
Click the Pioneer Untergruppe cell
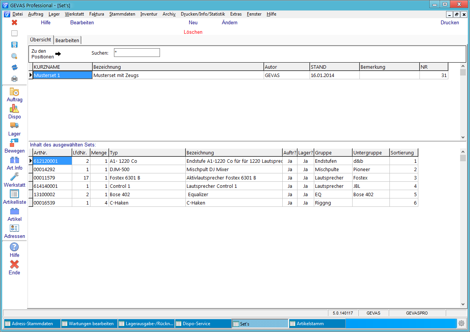pyautogui.click(x=371, y=169)
